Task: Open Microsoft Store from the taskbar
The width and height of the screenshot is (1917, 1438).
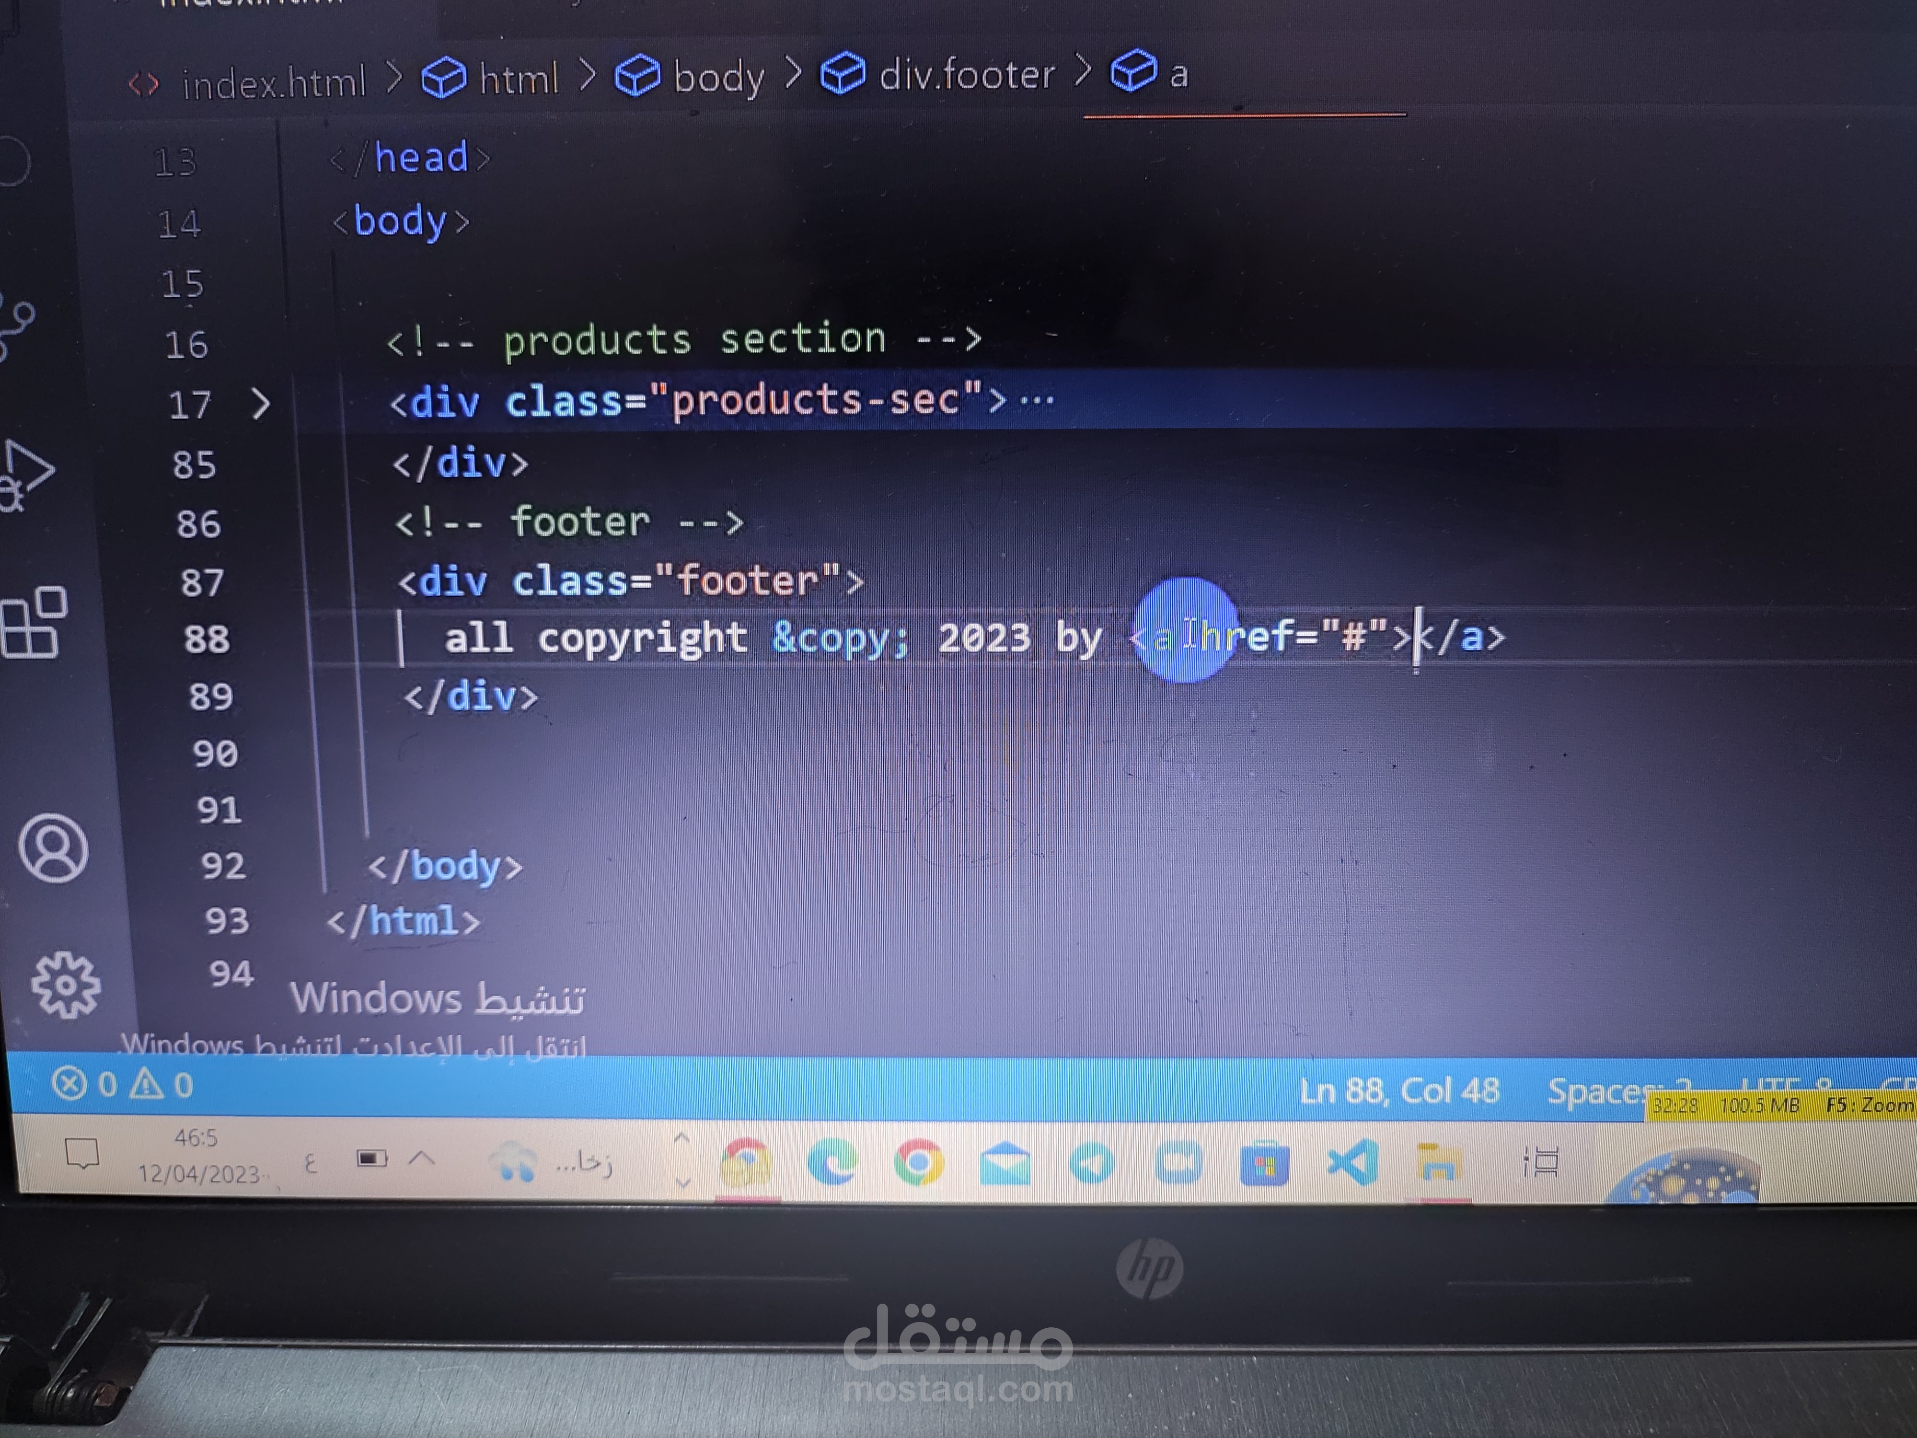Action: [1264, 1163]
